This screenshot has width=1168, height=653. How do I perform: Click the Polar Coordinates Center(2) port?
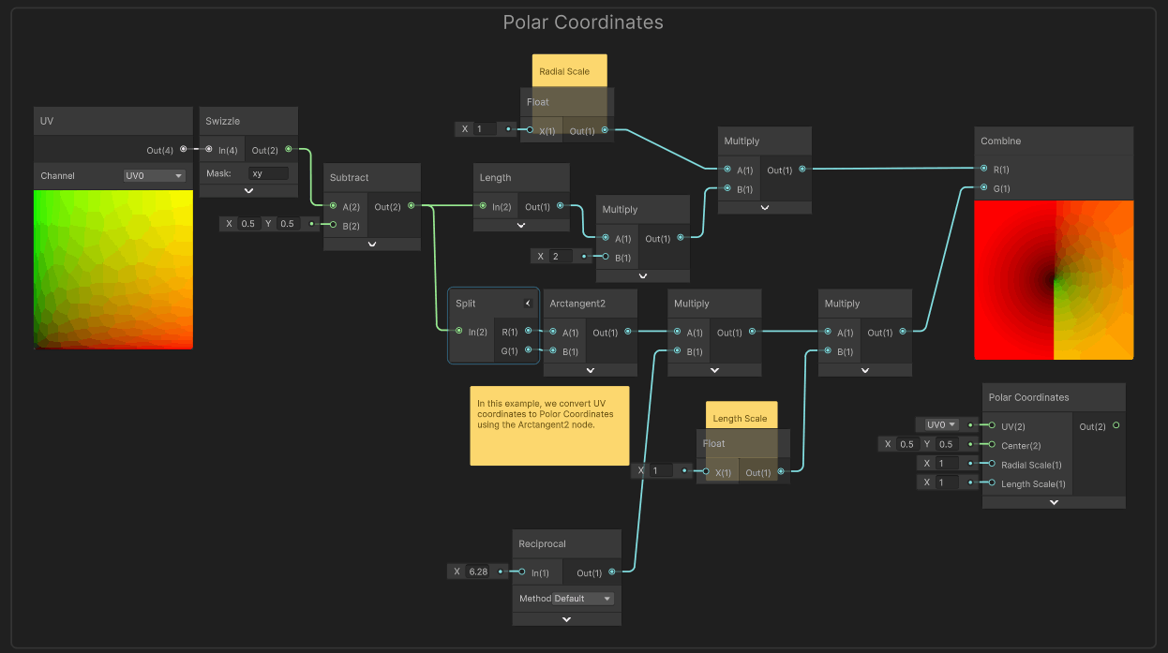click(992, 445)
